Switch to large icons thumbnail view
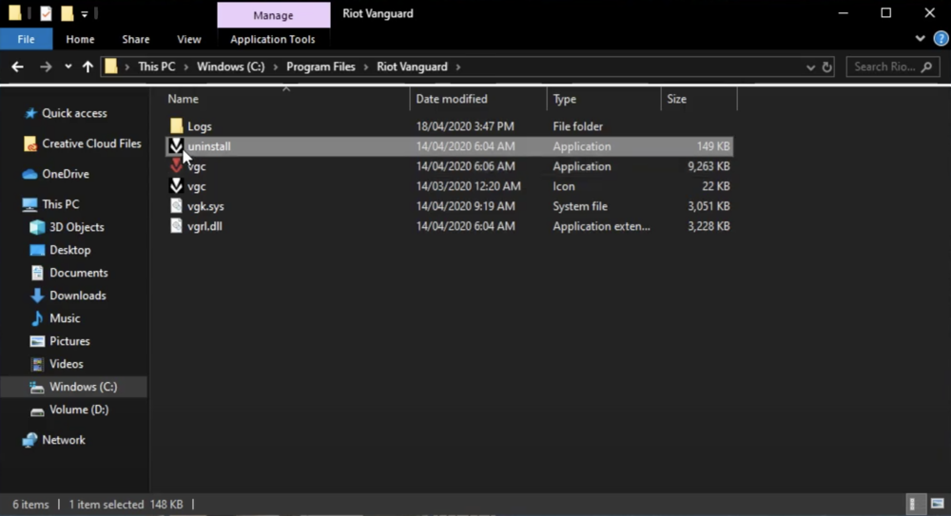The height and width of the screenshot is (516, 951). pos(937,505)
